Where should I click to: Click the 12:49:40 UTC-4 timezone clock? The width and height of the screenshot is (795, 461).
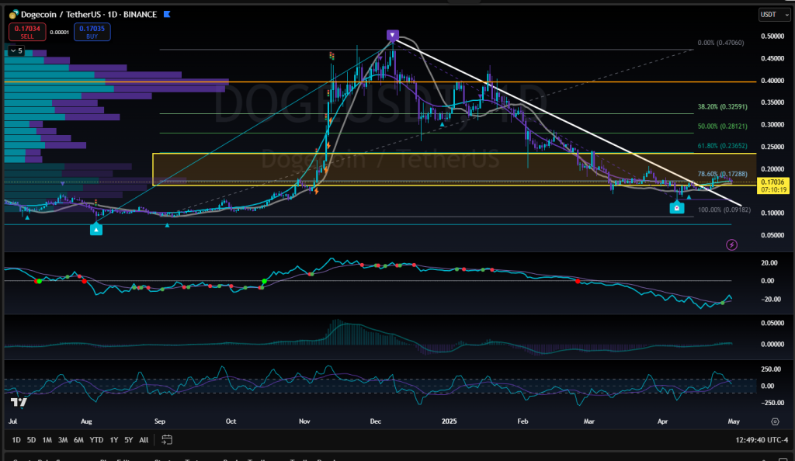(x=761, y=440)
